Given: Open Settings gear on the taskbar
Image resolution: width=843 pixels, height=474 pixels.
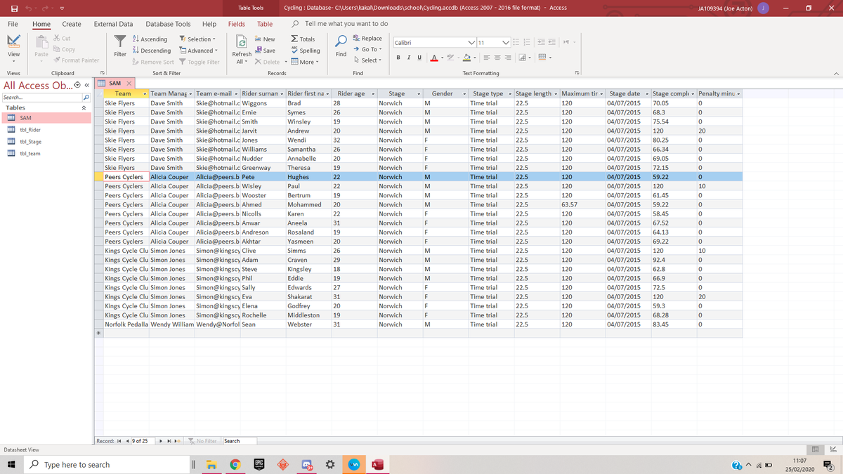Looking at the screenshot, I should pyautogui.click(x=330, y=465).
